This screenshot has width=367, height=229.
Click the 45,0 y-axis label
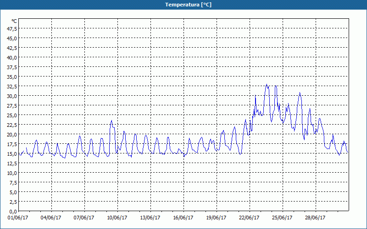tap(12, 38)
